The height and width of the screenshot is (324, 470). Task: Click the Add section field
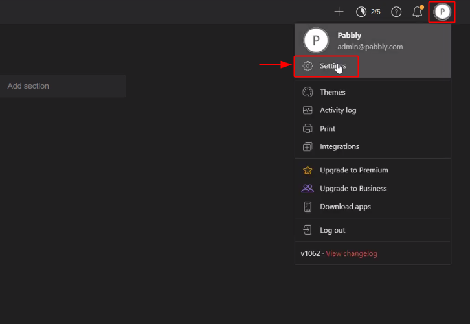pyautogui.click(x=63, y=86)
